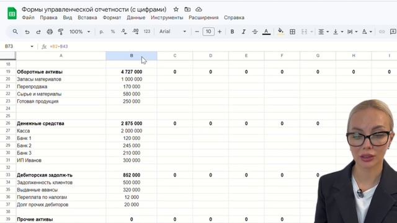Select the Дебиторская задолж-ть cell
397x223 pixels.
(x=61, y=175)
